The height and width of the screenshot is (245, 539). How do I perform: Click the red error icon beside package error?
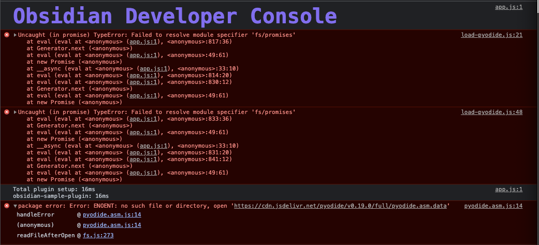pos(7,206)
